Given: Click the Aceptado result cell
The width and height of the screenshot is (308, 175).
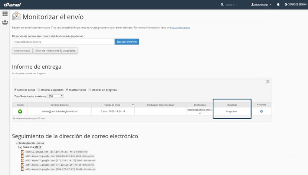Looking at the screenshot, I should coord(231,111).
